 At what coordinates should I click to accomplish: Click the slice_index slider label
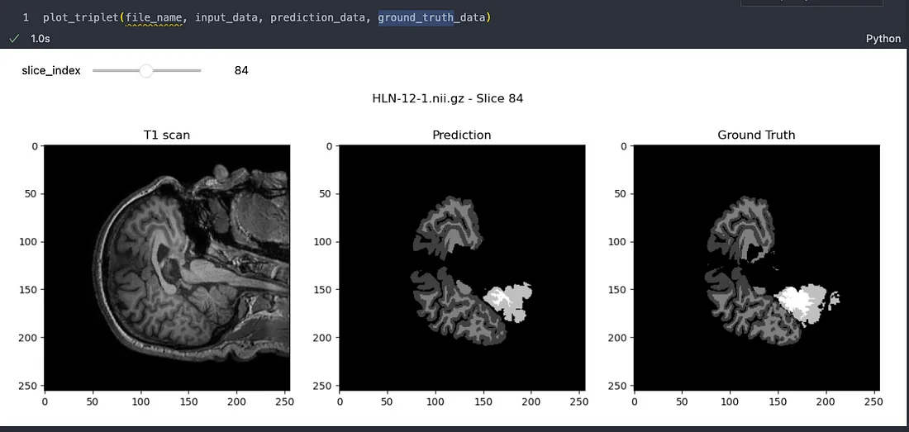51,71
